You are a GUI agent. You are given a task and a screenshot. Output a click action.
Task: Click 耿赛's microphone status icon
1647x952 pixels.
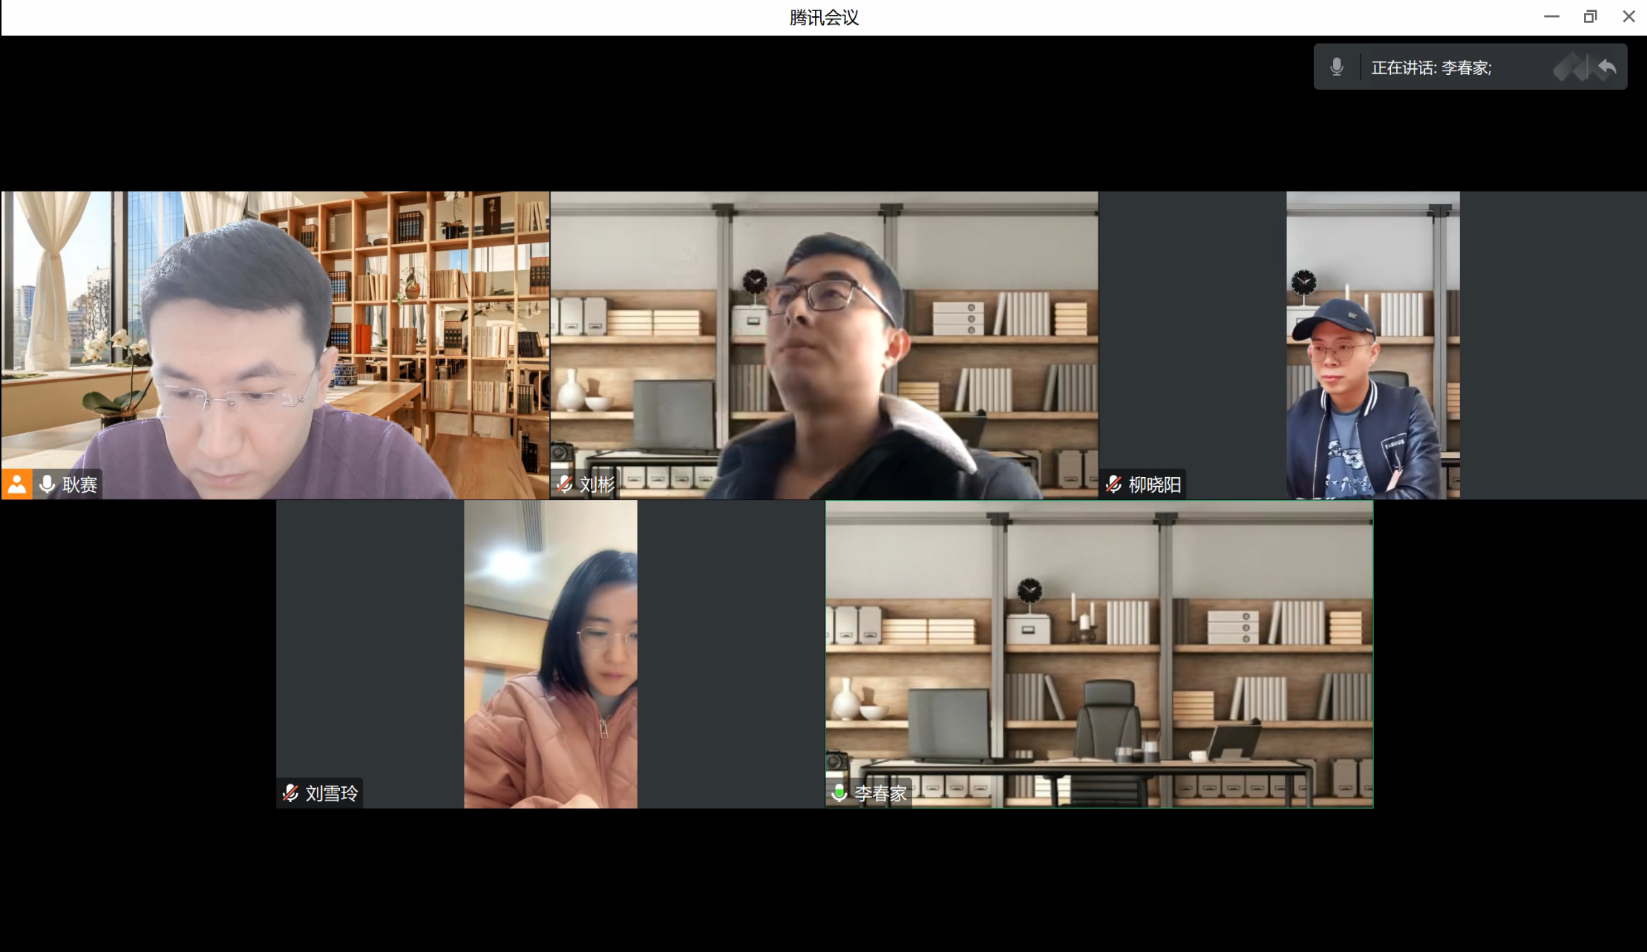[48, 485]
